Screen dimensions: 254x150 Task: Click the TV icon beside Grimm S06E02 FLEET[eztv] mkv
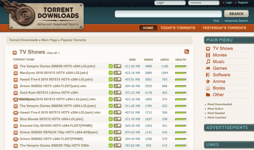click(16, 86)
